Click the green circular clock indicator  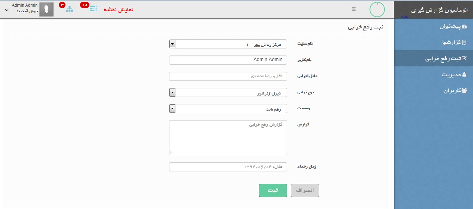point(377,9)
